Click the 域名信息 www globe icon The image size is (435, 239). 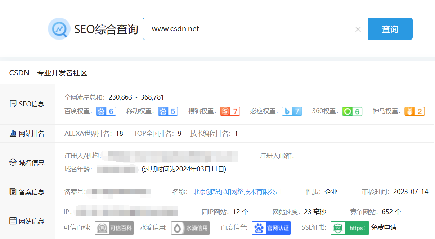[x=13, y=162]
